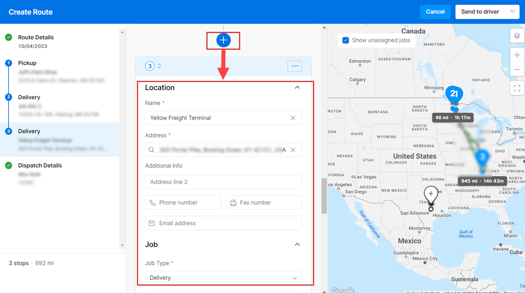Image resolution: width=525 pixels, height=293 pixels.
Task: Collapse the Location section
Action: [297, 87]
